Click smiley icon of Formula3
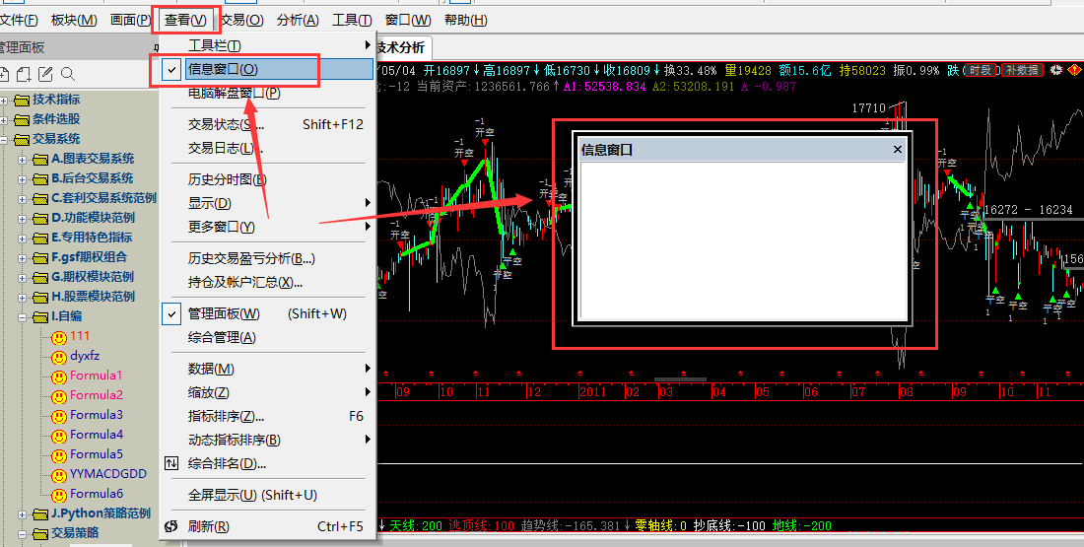 pyautogui.click(x=59, y=416)
